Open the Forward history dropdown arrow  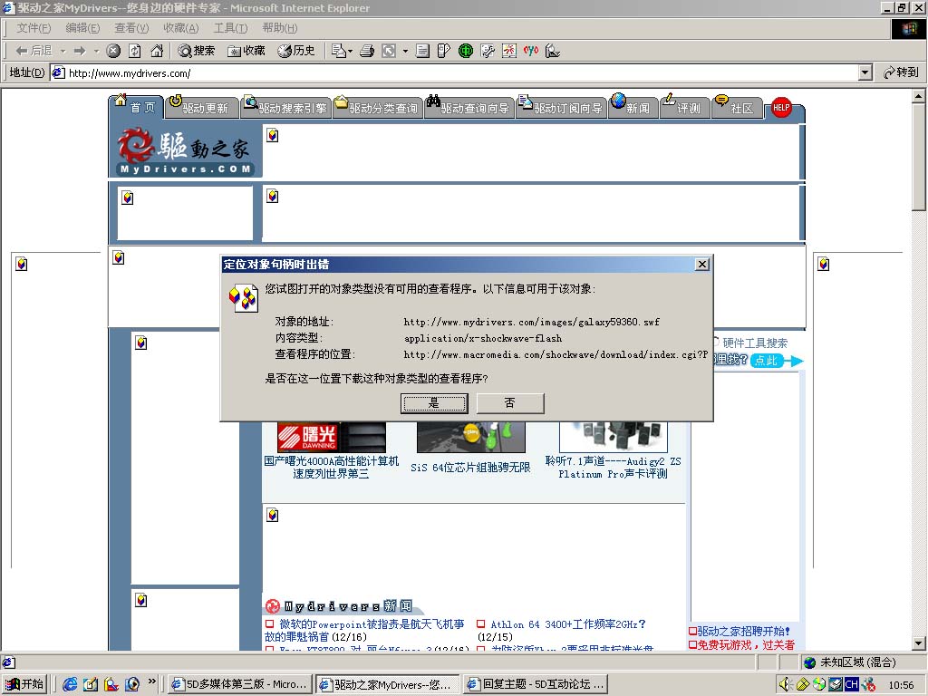[x=96, y=51]
